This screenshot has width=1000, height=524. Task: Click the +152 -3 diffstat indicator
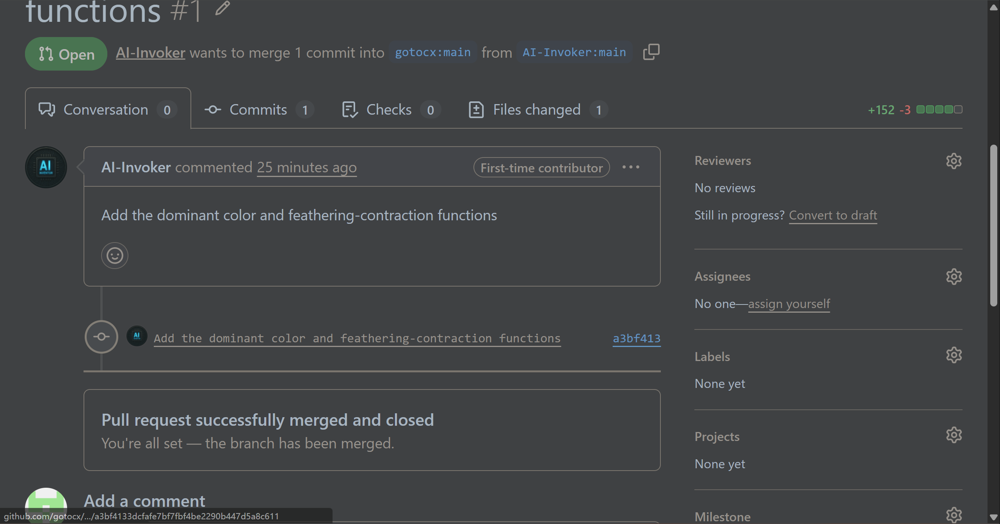(x=915, y=110)
